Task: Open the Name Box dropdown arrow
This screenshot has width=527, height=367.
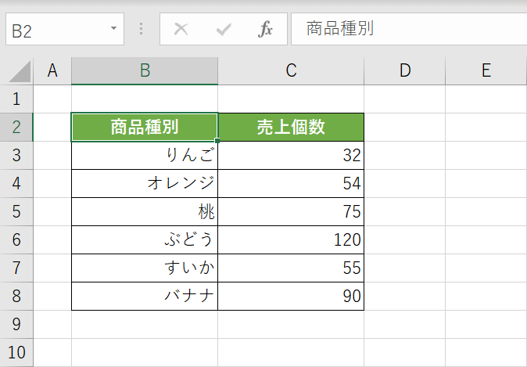Action: coord(114,30)
